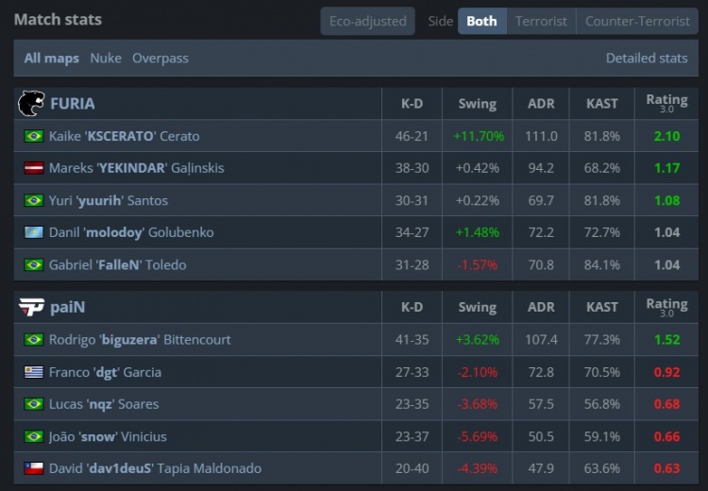
Task: Select the All maps tab
Action: (x=52, y=59)
